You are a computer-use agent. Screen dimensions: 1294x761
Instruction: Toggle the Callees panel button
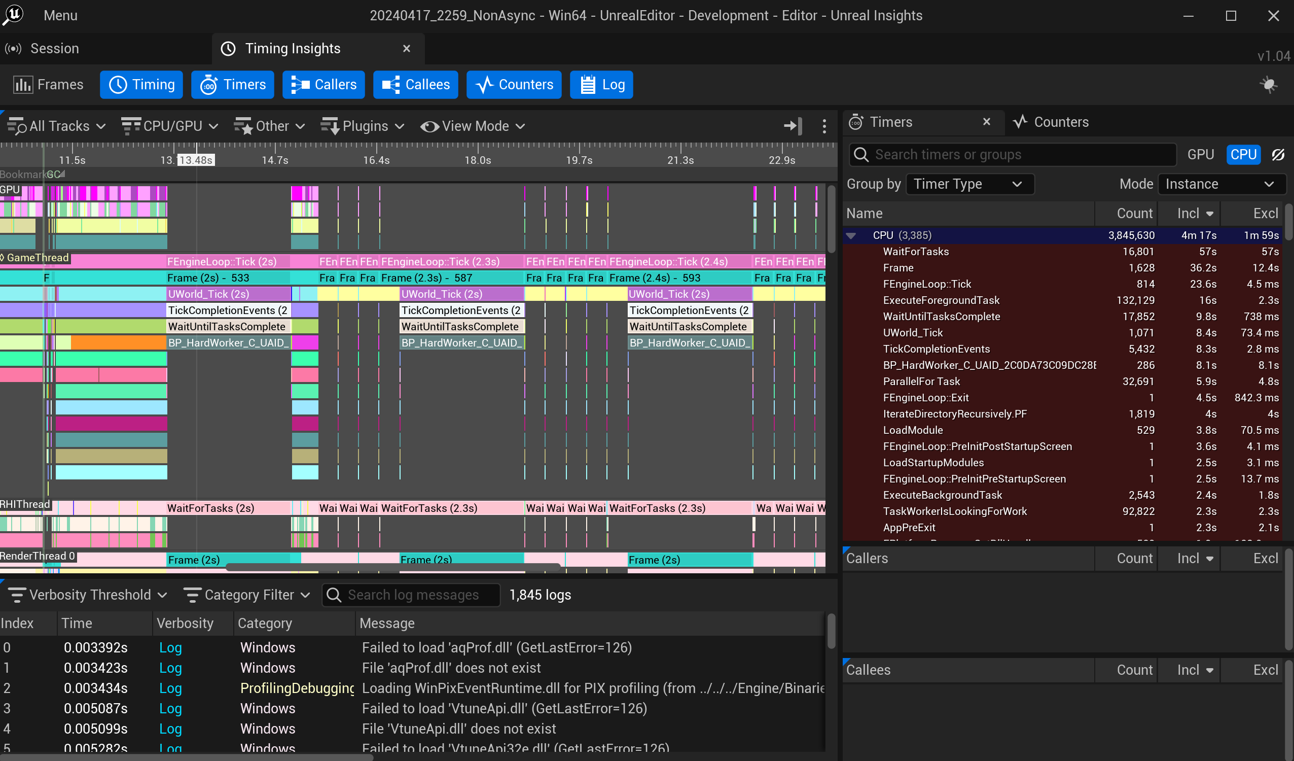[x=415, y=84]
